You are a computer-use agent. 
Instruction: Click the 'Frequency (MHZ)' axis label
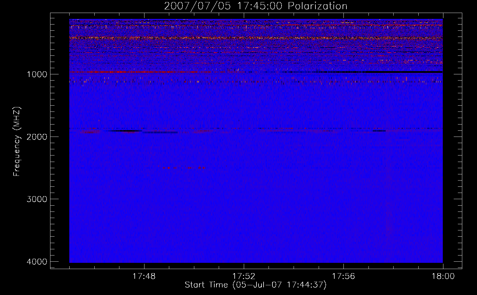(17, 142)
